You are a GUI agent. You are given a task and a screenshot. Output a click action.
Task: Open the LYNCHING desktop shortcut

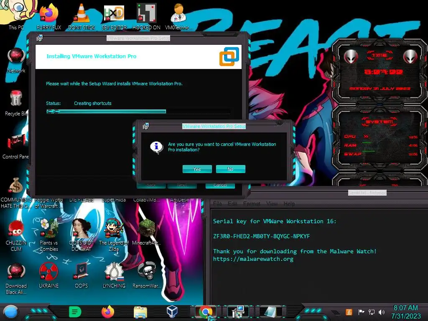[114, 276]
